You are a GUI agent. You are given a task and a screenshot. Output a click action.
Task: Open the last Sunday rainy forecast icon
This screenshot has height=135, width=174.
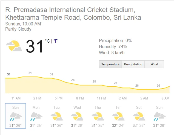pos(159,116)
